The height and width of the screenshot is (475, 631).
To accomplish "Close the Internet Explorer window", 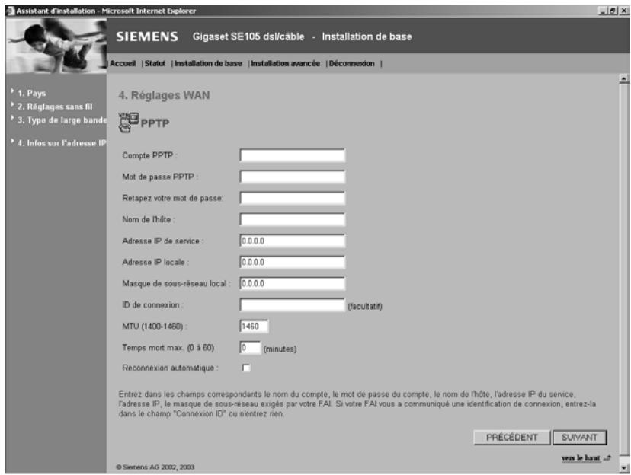I will click(x=624, y=11).
